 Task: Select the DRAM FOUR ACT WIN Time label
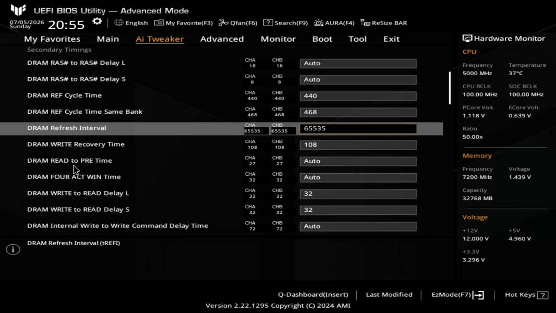74,177
